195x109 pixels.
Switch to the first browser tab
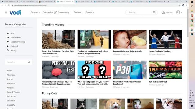click(x=10, y=2)
